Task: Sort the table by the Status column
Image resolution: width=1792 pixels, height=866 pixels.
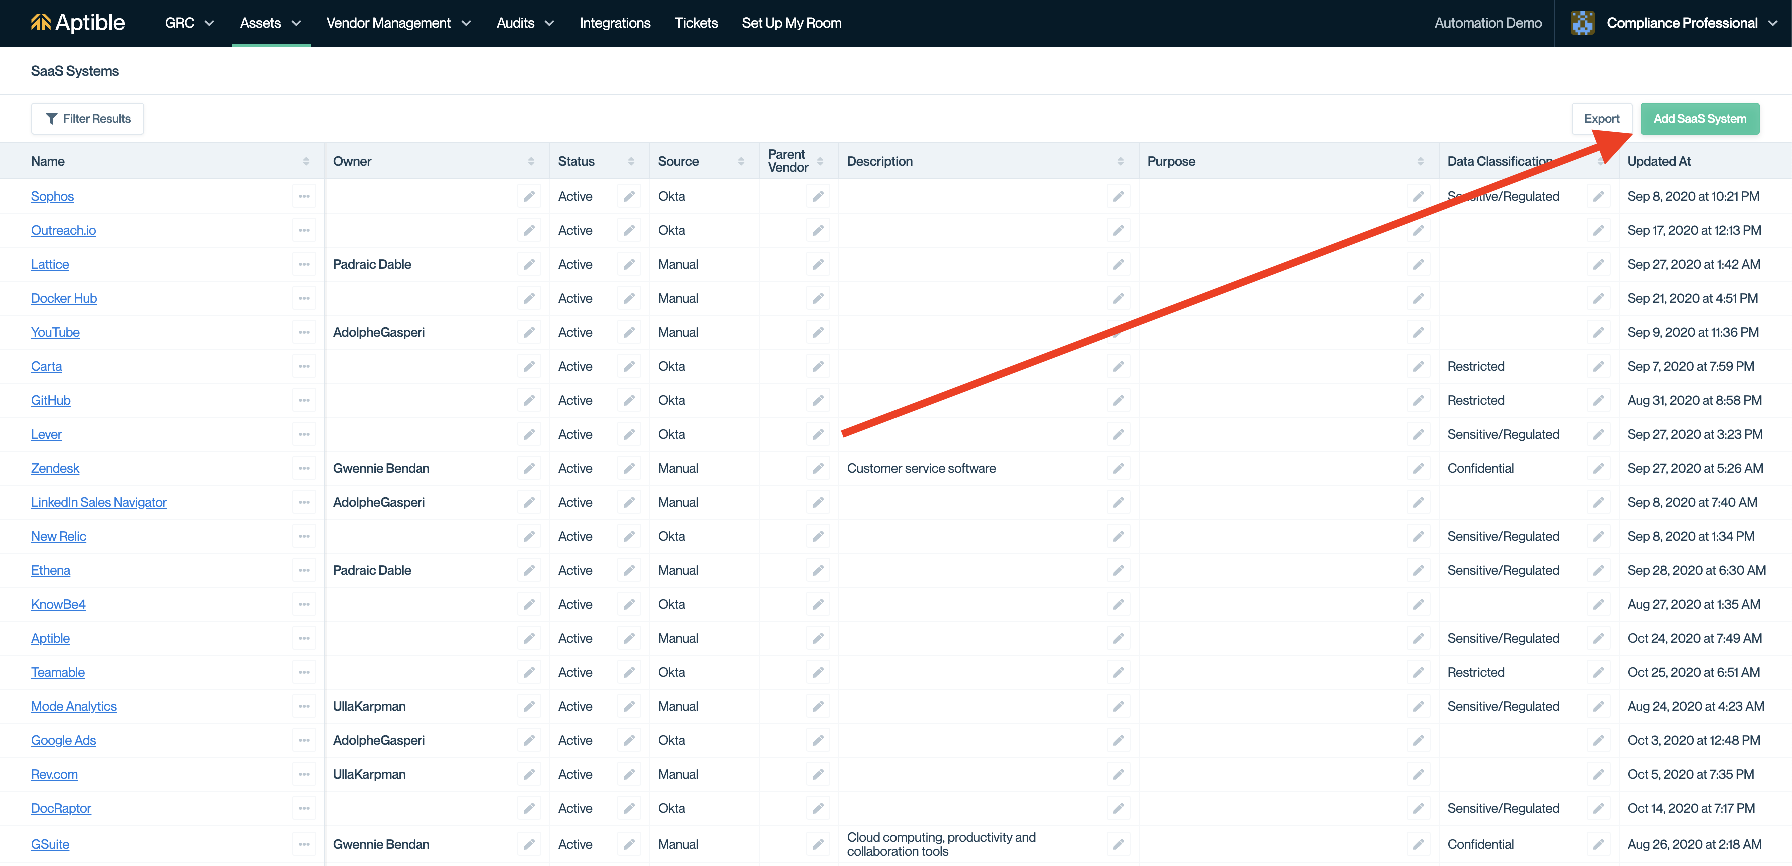Action: coord(631,161)
